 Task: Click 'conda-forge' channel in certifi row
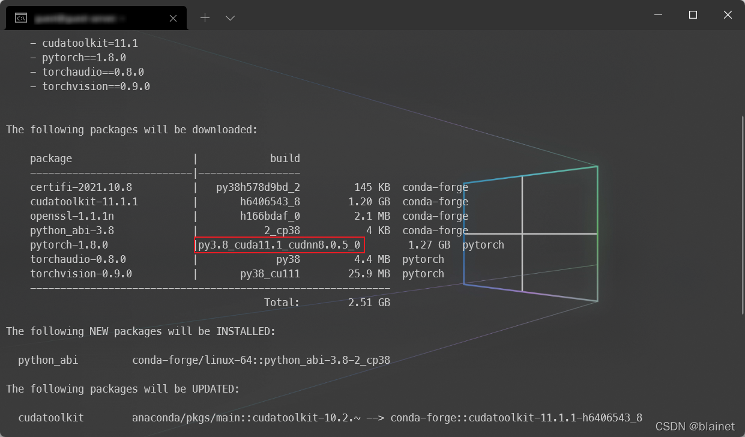[x=435, y=187]
